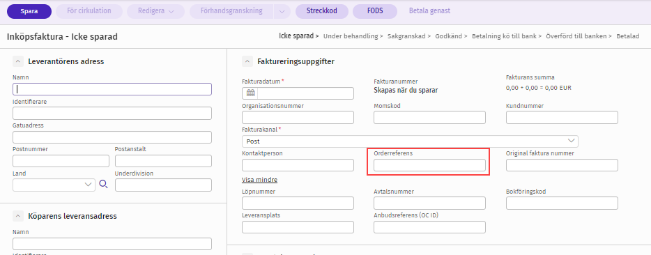Click the 0,00 EUR invoice sum
The image size is (651, 255).
pyautogui.click(x=539, y=88)
